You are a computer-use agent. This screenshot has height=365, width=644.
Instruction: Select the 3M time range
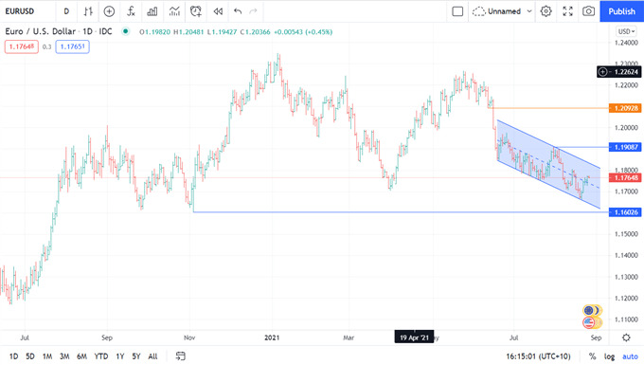(64, 356)
